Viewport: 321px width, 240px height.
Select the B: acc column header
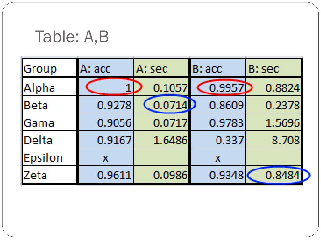coord(218,68)
